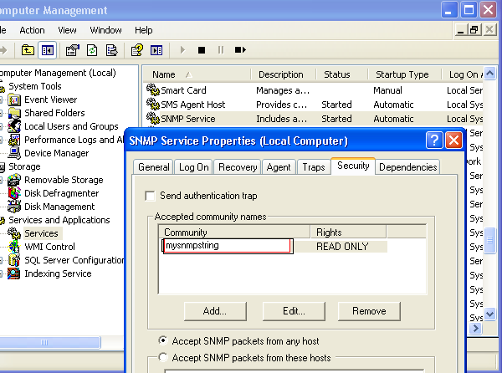Switch to the Agent tab
502x373 pixels.
tap(279, 167)
